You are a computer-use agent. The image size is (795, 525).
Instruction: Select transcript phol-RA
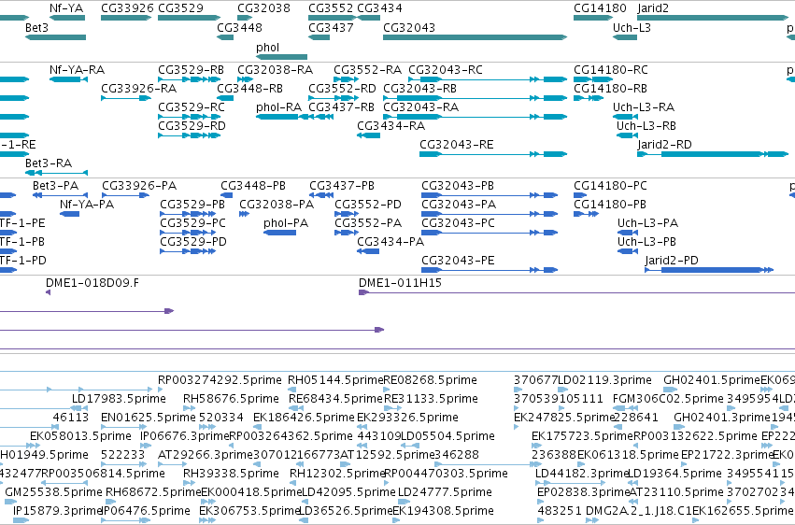279,106
